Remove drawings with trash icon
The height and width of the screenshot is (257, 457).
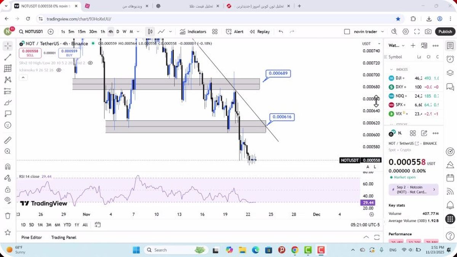[x=8, y=216]
